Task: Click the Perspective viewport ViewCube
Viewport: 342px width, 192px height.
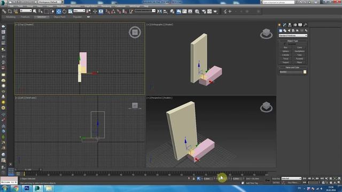Action: pos(266,107)
